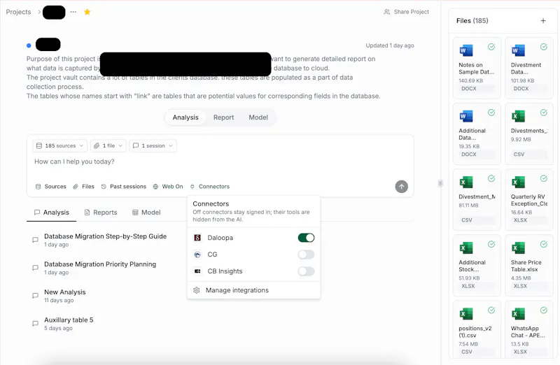Viewport: 560px width, 365px height.
Task: Turn off the Daloopa connector toggle
Action: click(306, 238)
